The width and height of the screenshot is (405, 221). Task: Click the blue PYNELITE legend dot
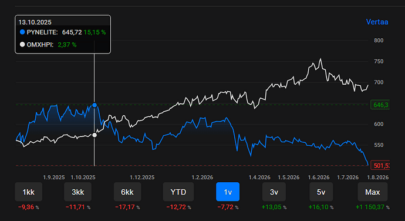pyautogui.click(x=22, y=32)
